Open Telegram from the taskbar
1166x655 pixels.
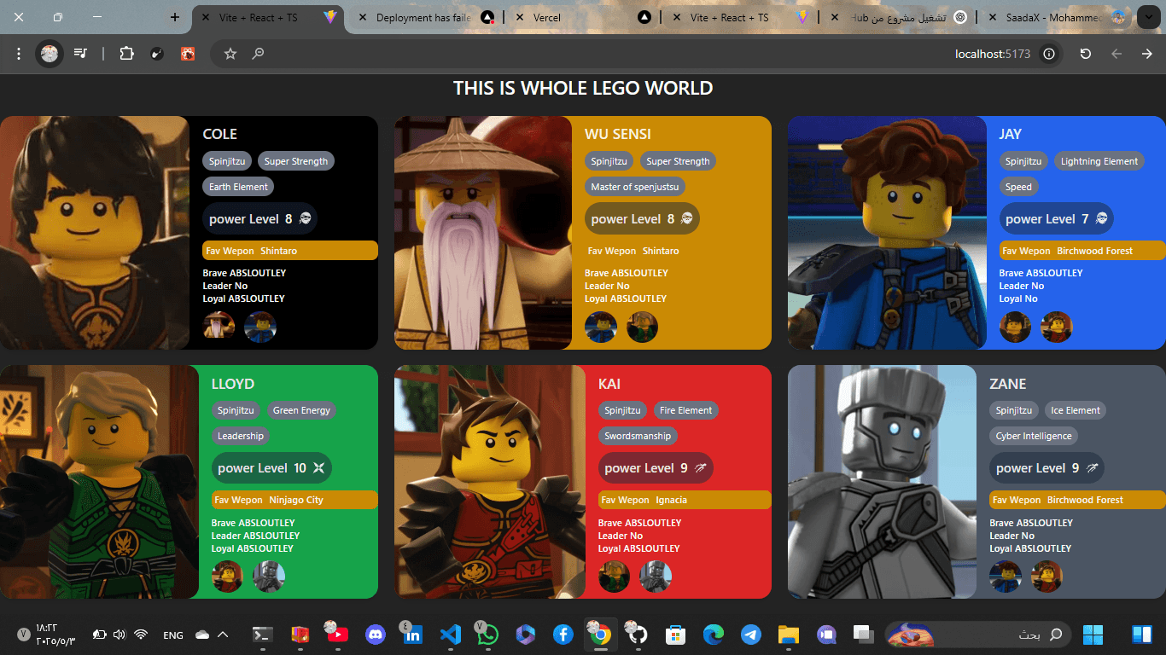[750, 635]
